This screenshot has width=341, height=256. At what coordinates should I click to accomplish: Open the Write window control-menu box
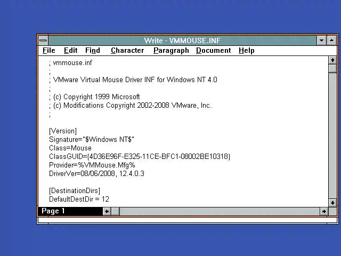click(43, 41)
